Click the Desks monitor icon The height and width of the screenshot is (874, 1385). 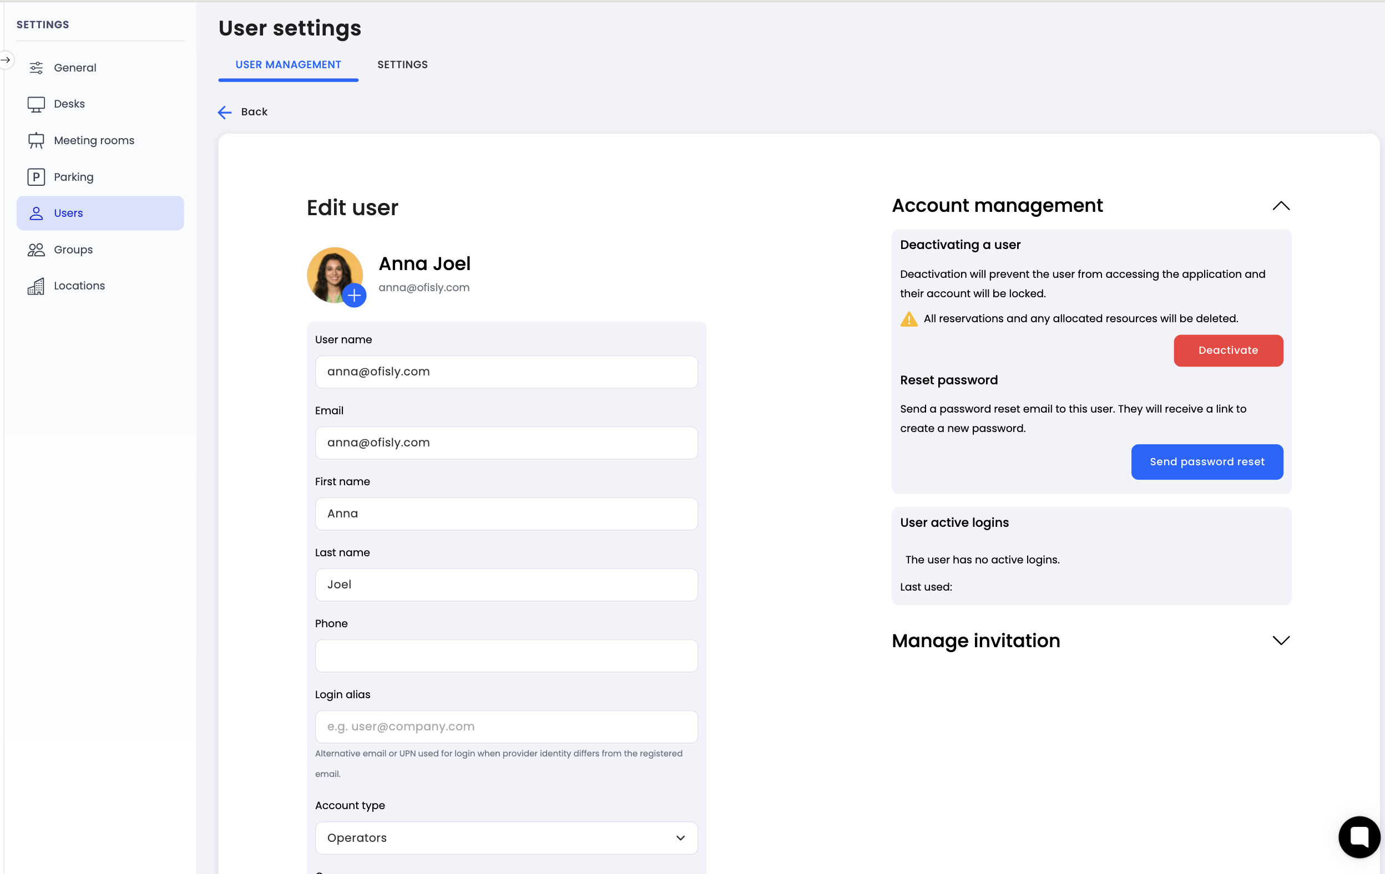coord(36,104)
